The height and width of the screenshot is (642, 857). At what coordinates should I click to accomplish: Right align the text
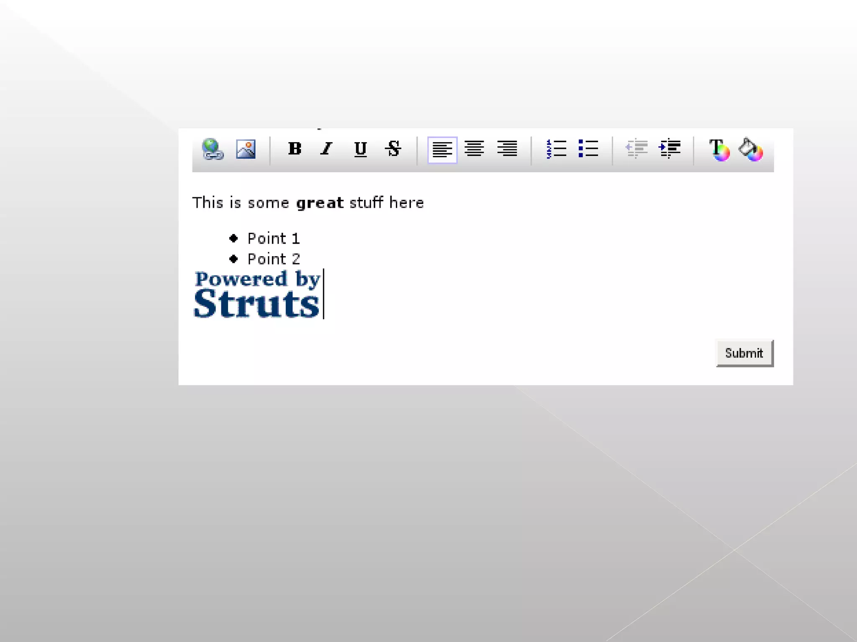pyautogui.click(x=507, y=149)
